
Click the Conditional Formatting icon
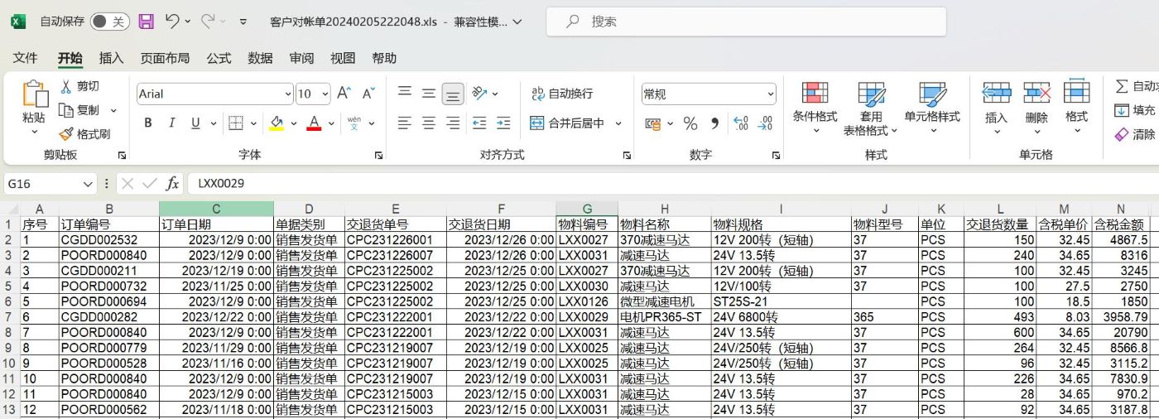pos(815,93)
